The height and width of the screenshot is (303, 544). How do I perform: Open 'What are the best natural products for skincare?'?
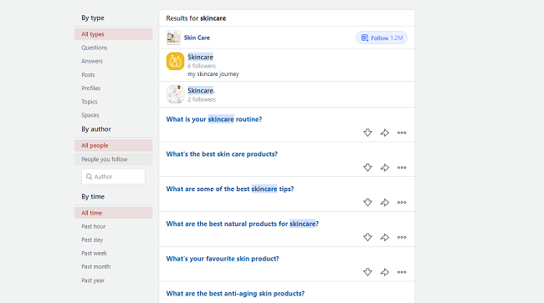(x=242, y=224)
